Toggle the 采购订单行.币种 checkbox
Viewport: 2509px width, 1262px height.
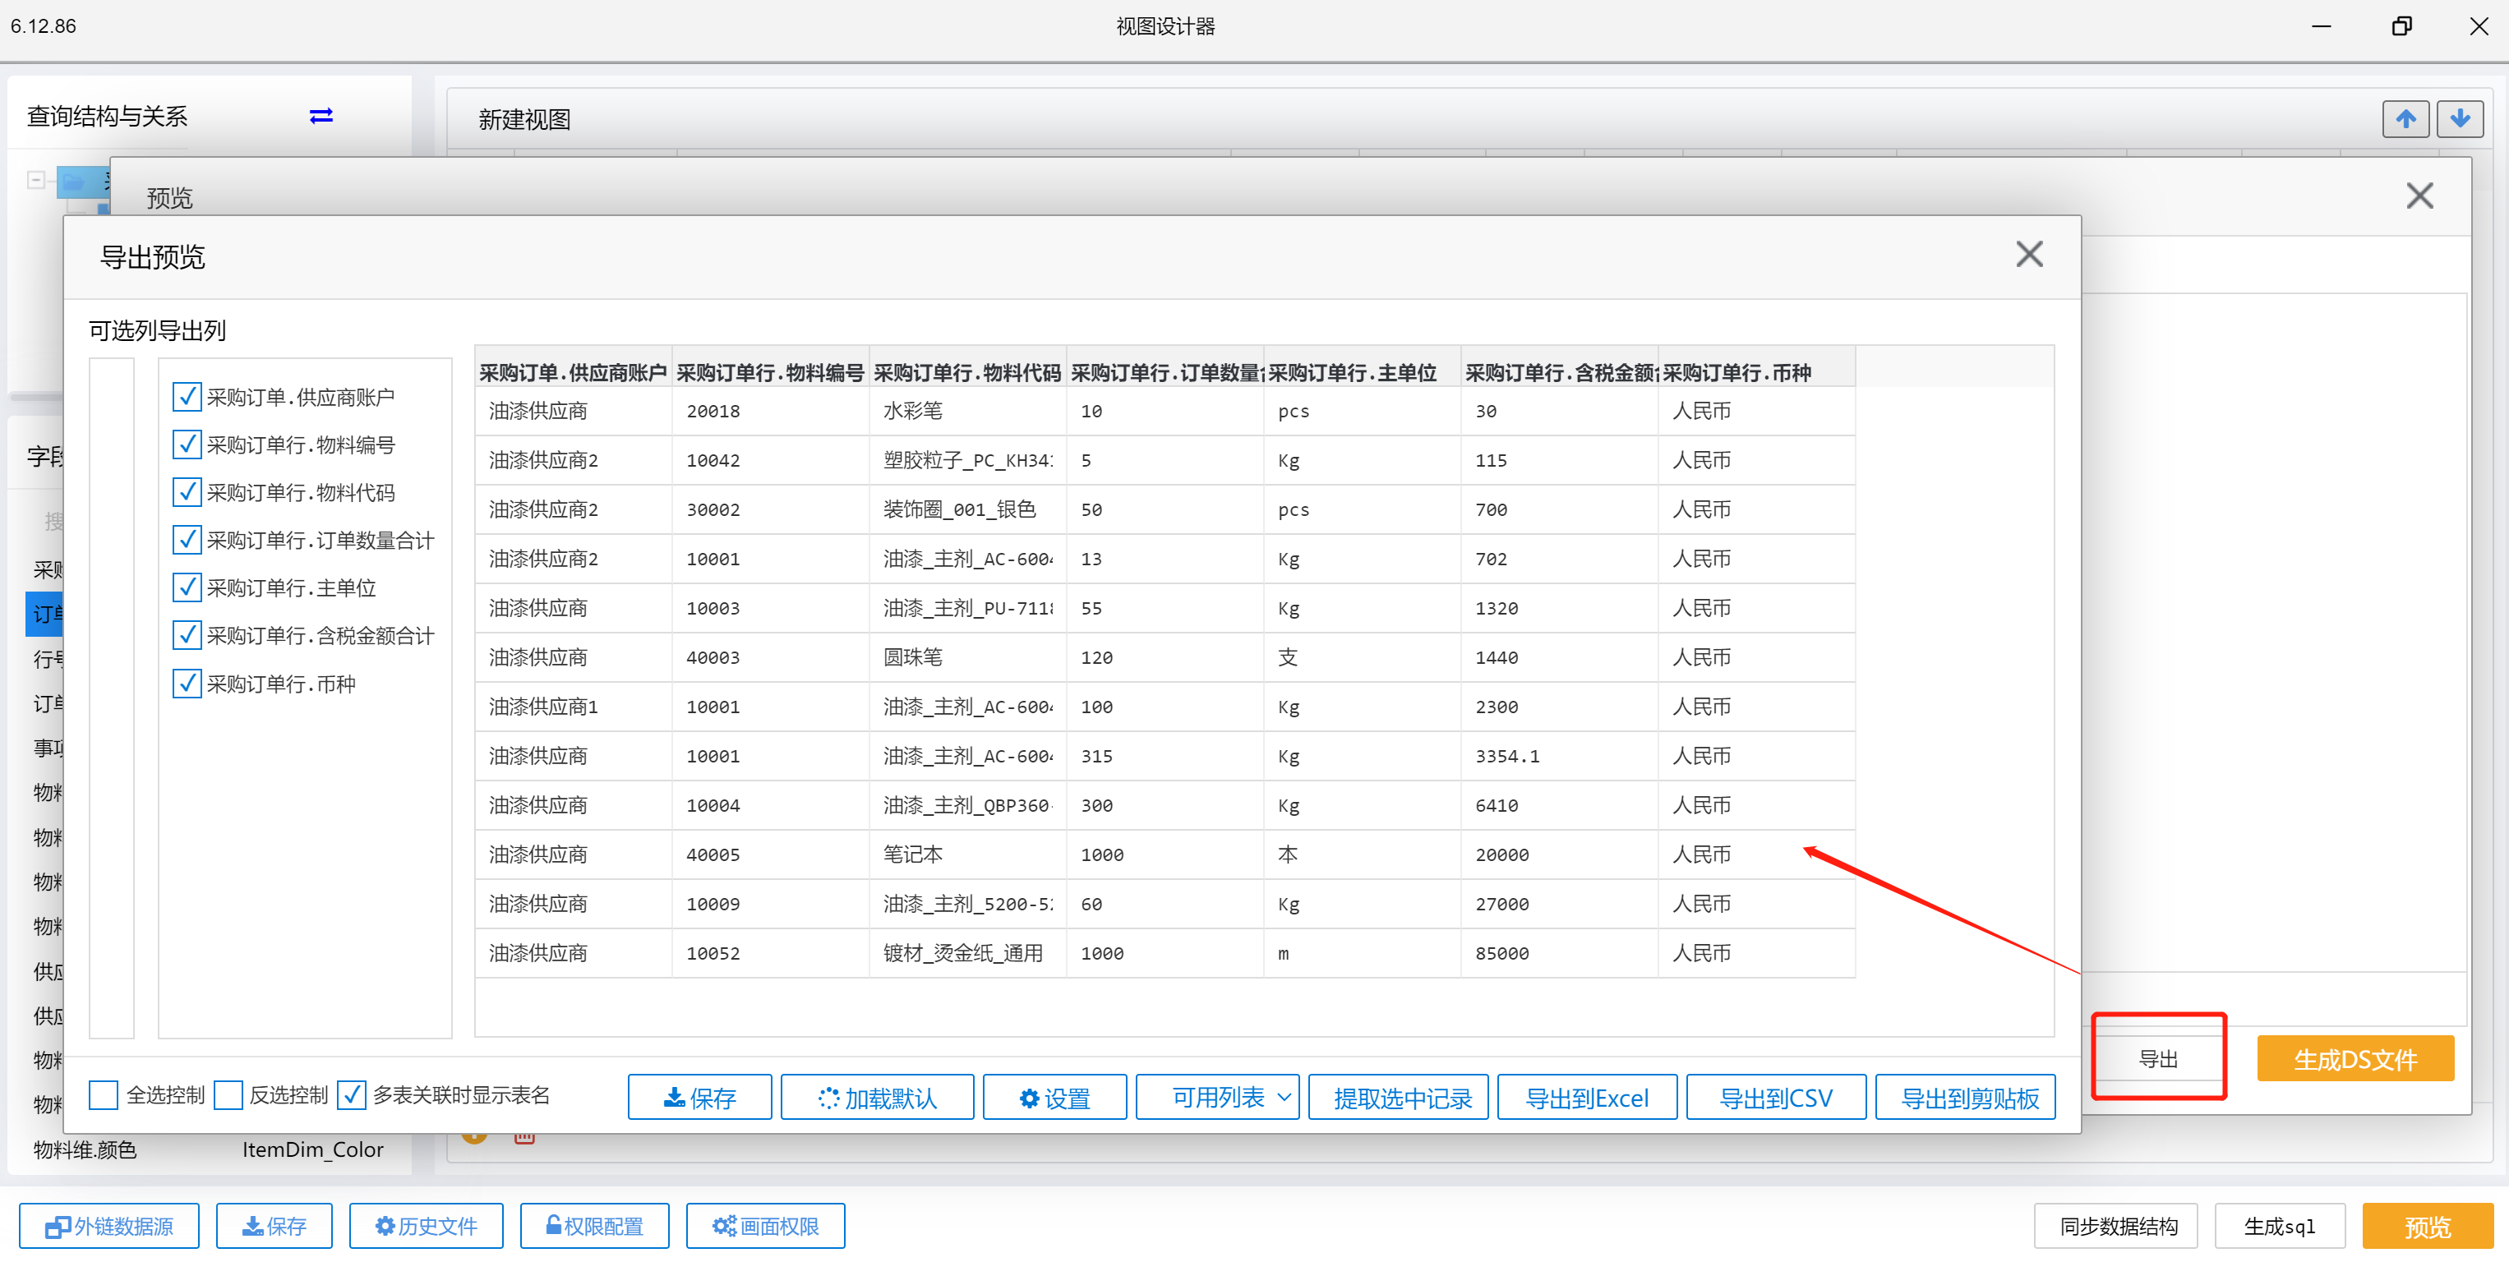[186, 683]
